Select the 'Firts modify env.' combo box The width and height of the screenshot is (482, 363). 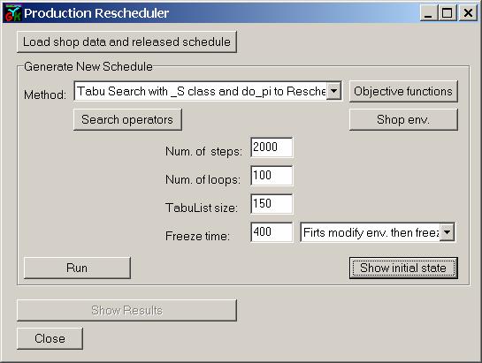pos(378,232)
